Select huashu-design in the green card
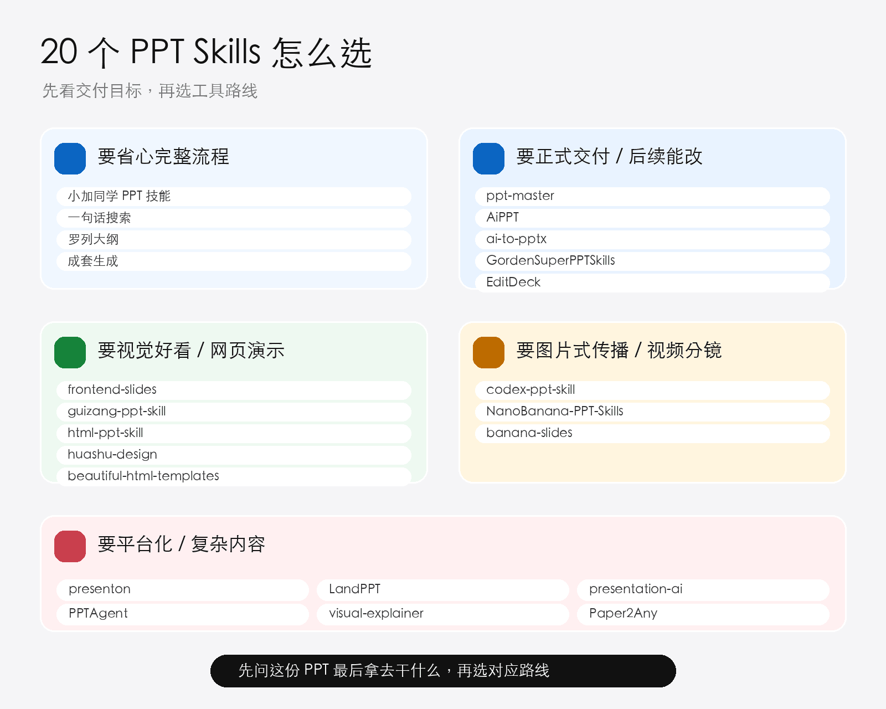Screen dimensions: 886x709 [x=234, y=455]
